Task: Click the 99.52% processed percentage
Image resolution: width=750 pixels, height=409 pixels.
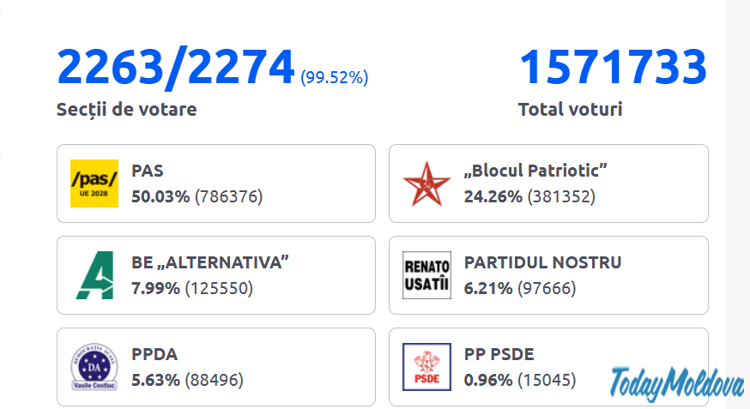Action: pyautogui.click(x=334, y=78)
